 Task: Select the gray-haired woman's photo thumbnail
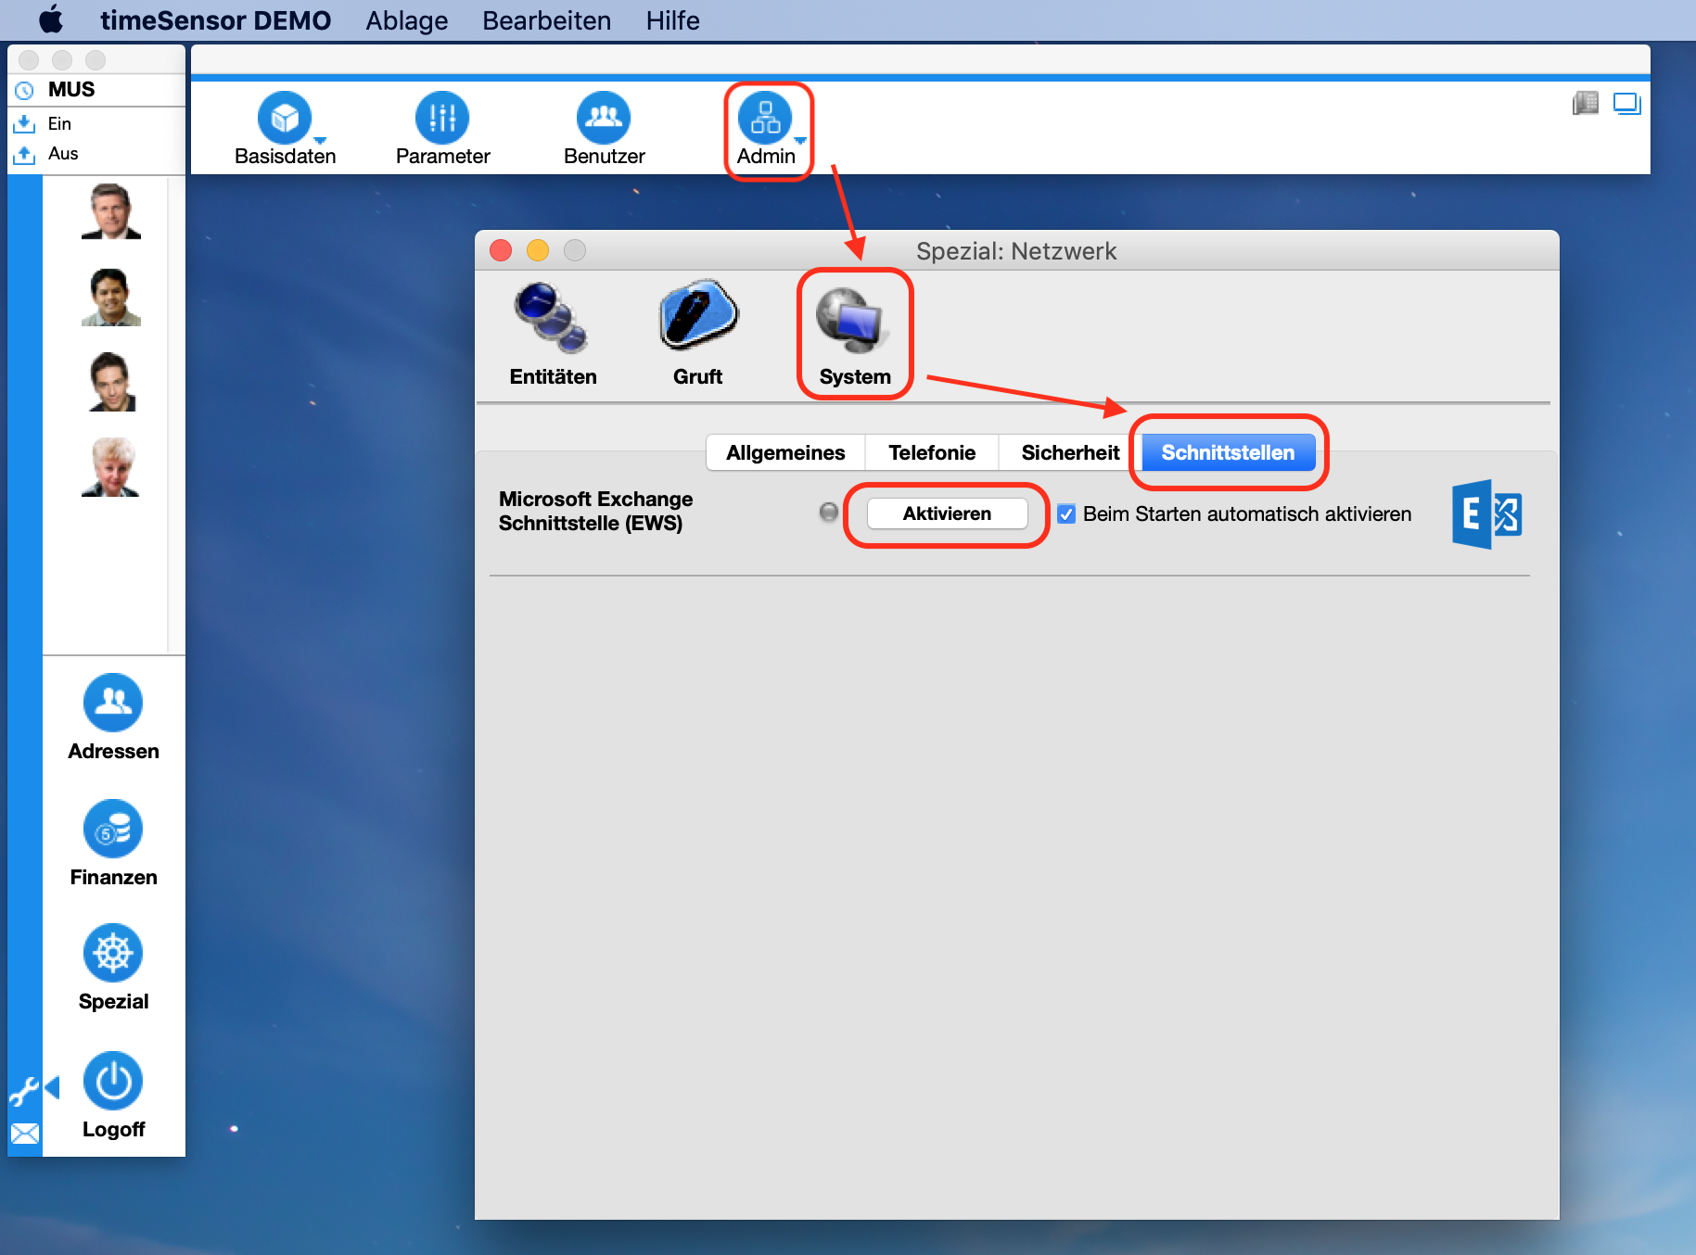pyautogui.click(x=111, y=467)
